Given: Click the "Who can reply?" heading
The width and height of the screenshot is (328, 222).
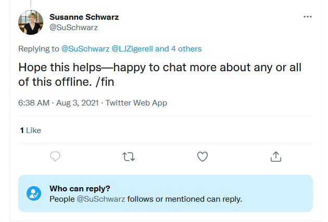Looking at the screenshot, I should pos(80,188).
